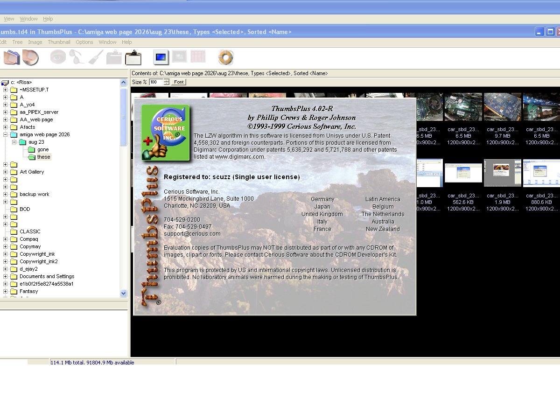Viewport: 560px width, 420px height.
Task: Select the Copywright_ink folder row
Action: (37, 254)
